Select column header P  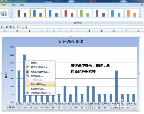126,31
